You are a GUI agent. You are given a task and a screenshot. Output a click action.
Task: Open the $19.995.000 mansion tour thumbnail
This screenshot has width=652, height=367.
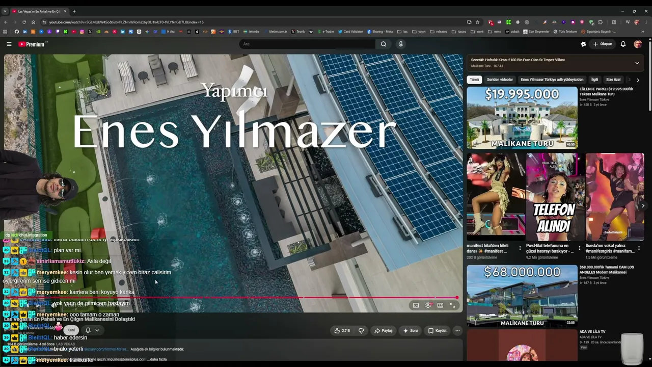[x=522, y=118]
